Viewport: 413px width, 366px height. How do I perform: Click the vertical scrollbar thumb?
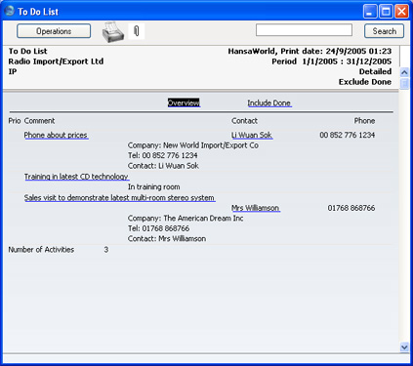(x=404, y=84)
